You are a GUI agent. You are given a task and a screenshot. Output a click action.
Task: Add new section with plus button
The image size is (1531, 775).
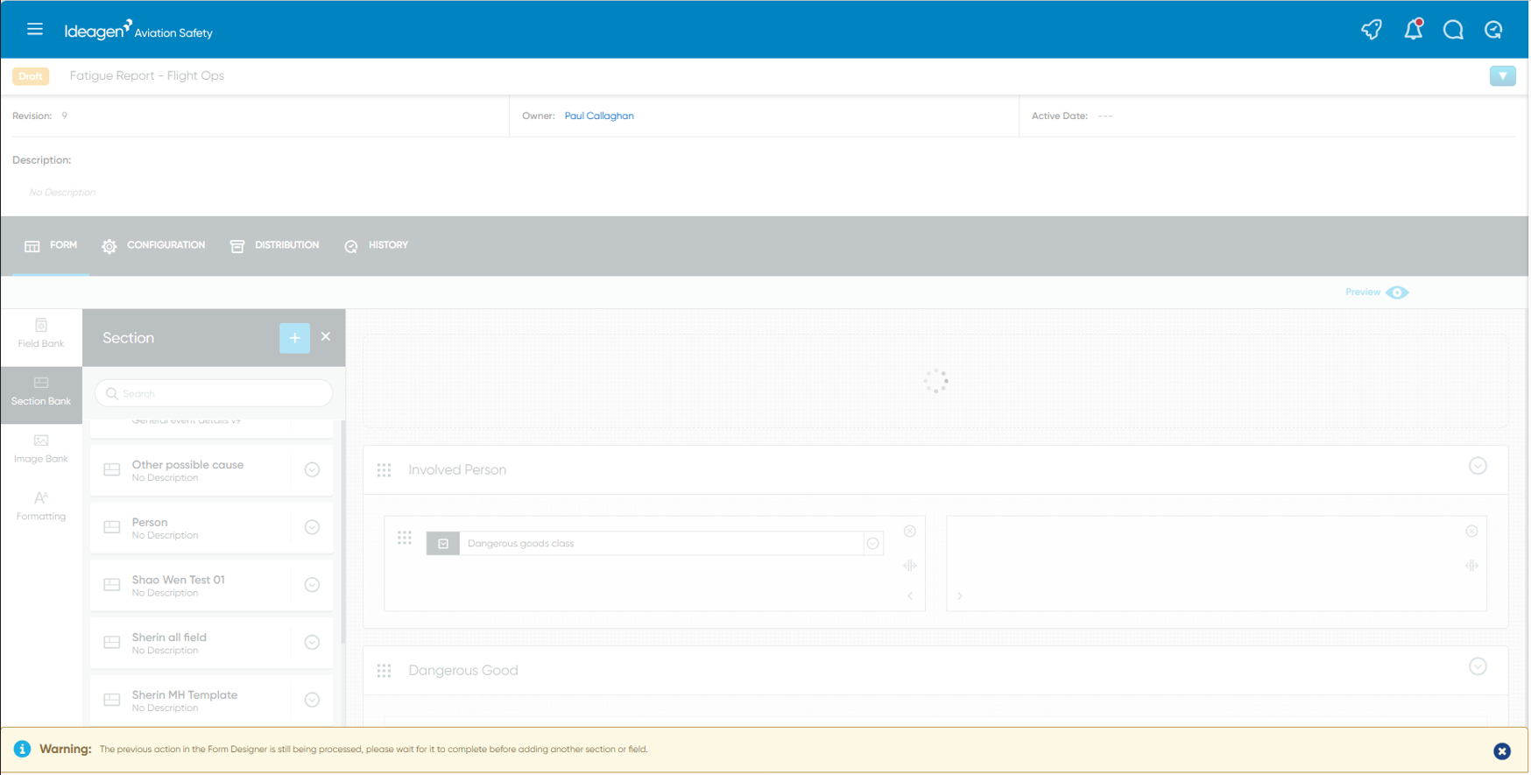click(x=295, y=338)
